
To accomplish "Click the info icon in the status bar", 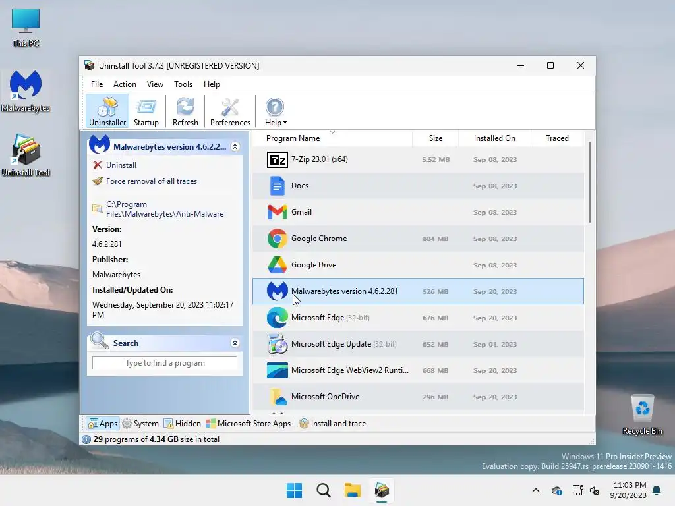I will pos(86,439).
